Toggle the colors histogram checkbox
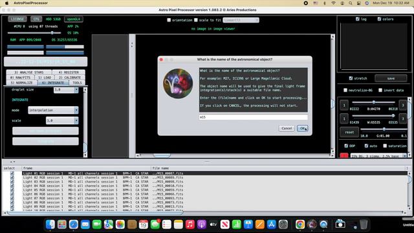This screenshot has width=414, height=233. coord(379,19)
